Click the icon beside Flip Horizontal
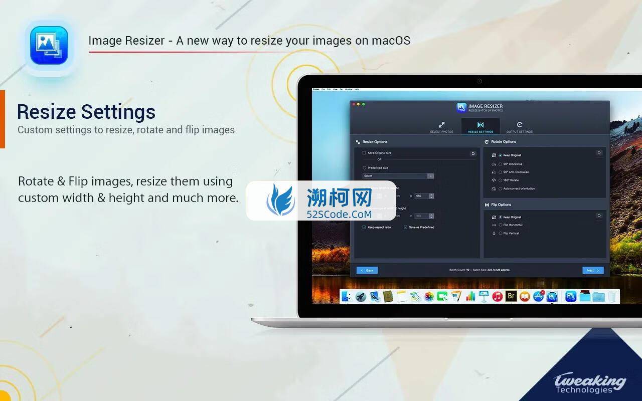Screen dimensions: 642x401 click(494, 225)
